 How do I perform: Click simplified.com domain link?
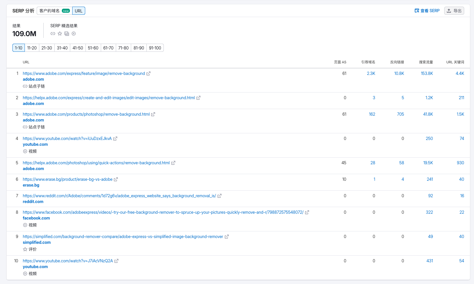pos(37,242)
